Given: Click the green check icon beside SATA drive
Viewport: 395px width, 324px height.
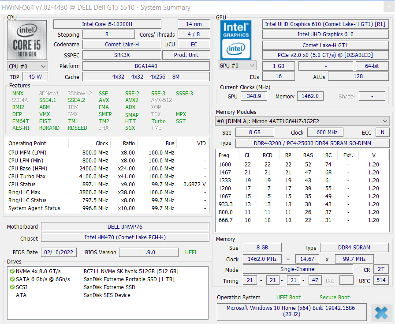Looking at the screenshot, I should pos(12,279).
